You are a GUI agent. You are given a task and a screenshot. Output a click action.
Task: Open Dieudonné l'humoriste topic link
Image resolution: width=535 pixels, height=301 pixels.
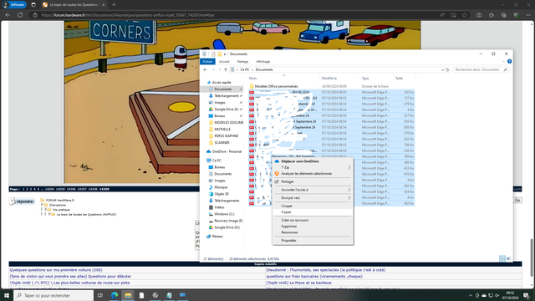[325, 270]
